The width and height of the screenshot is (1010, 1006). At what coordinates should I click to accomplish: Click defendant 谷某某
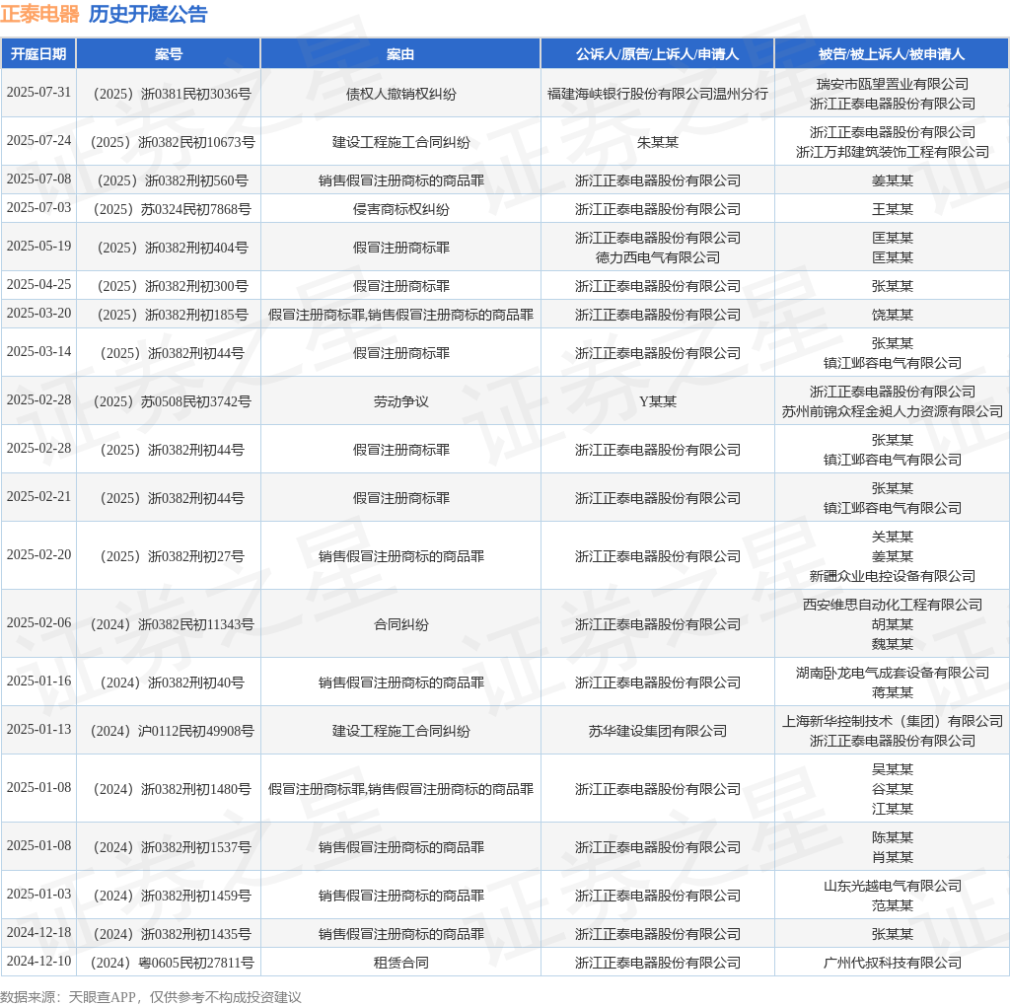(892, 790)
